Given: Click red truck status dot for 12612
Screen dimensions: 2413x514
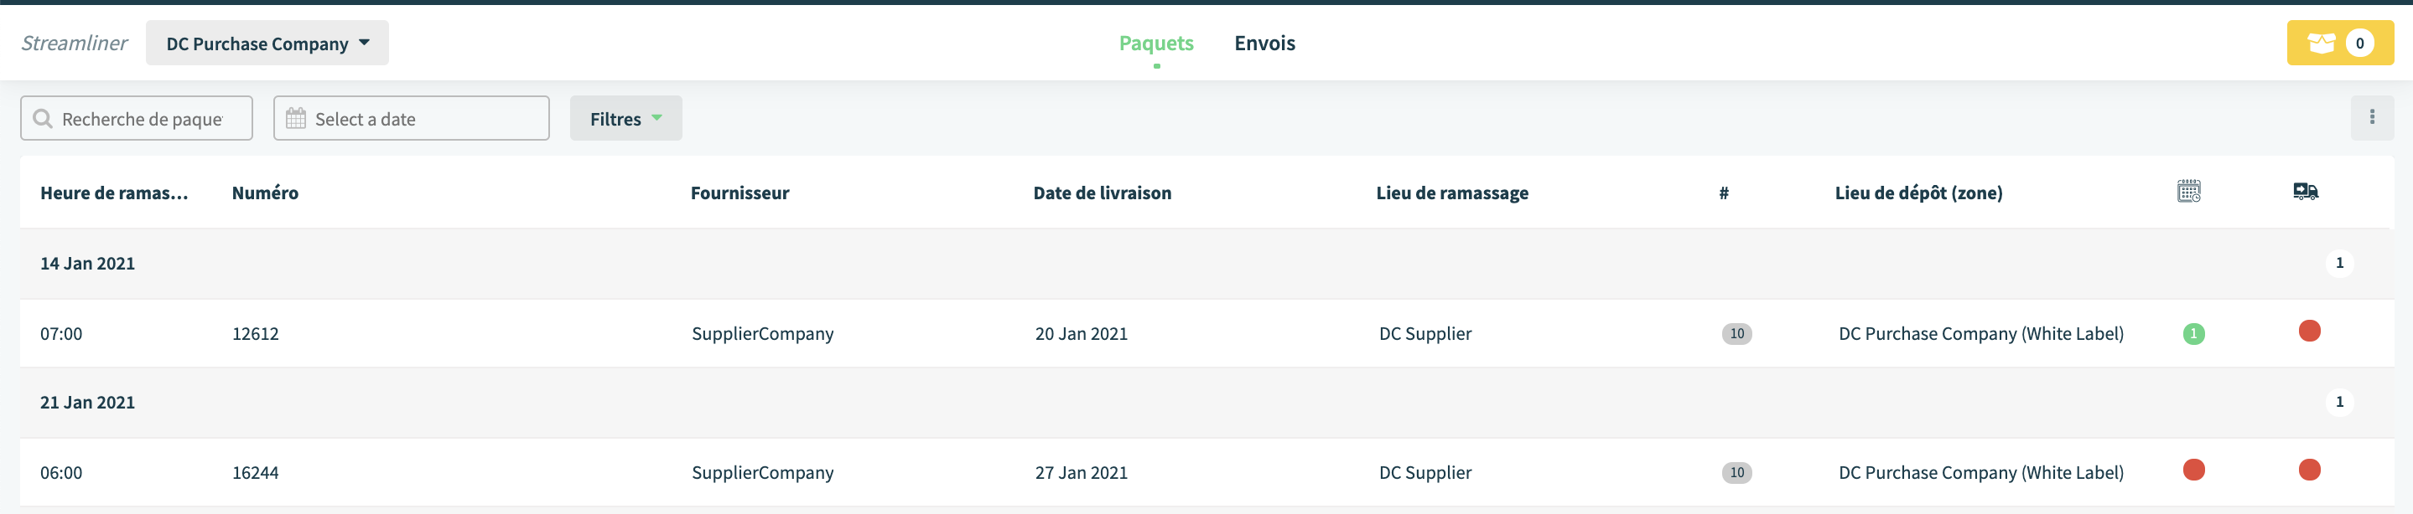Looking at the screenshot, I should click(2309, 331).
